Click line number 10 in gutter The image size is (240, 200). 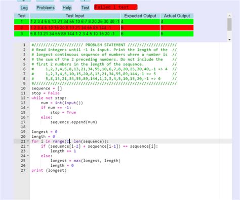pos(23,88)
